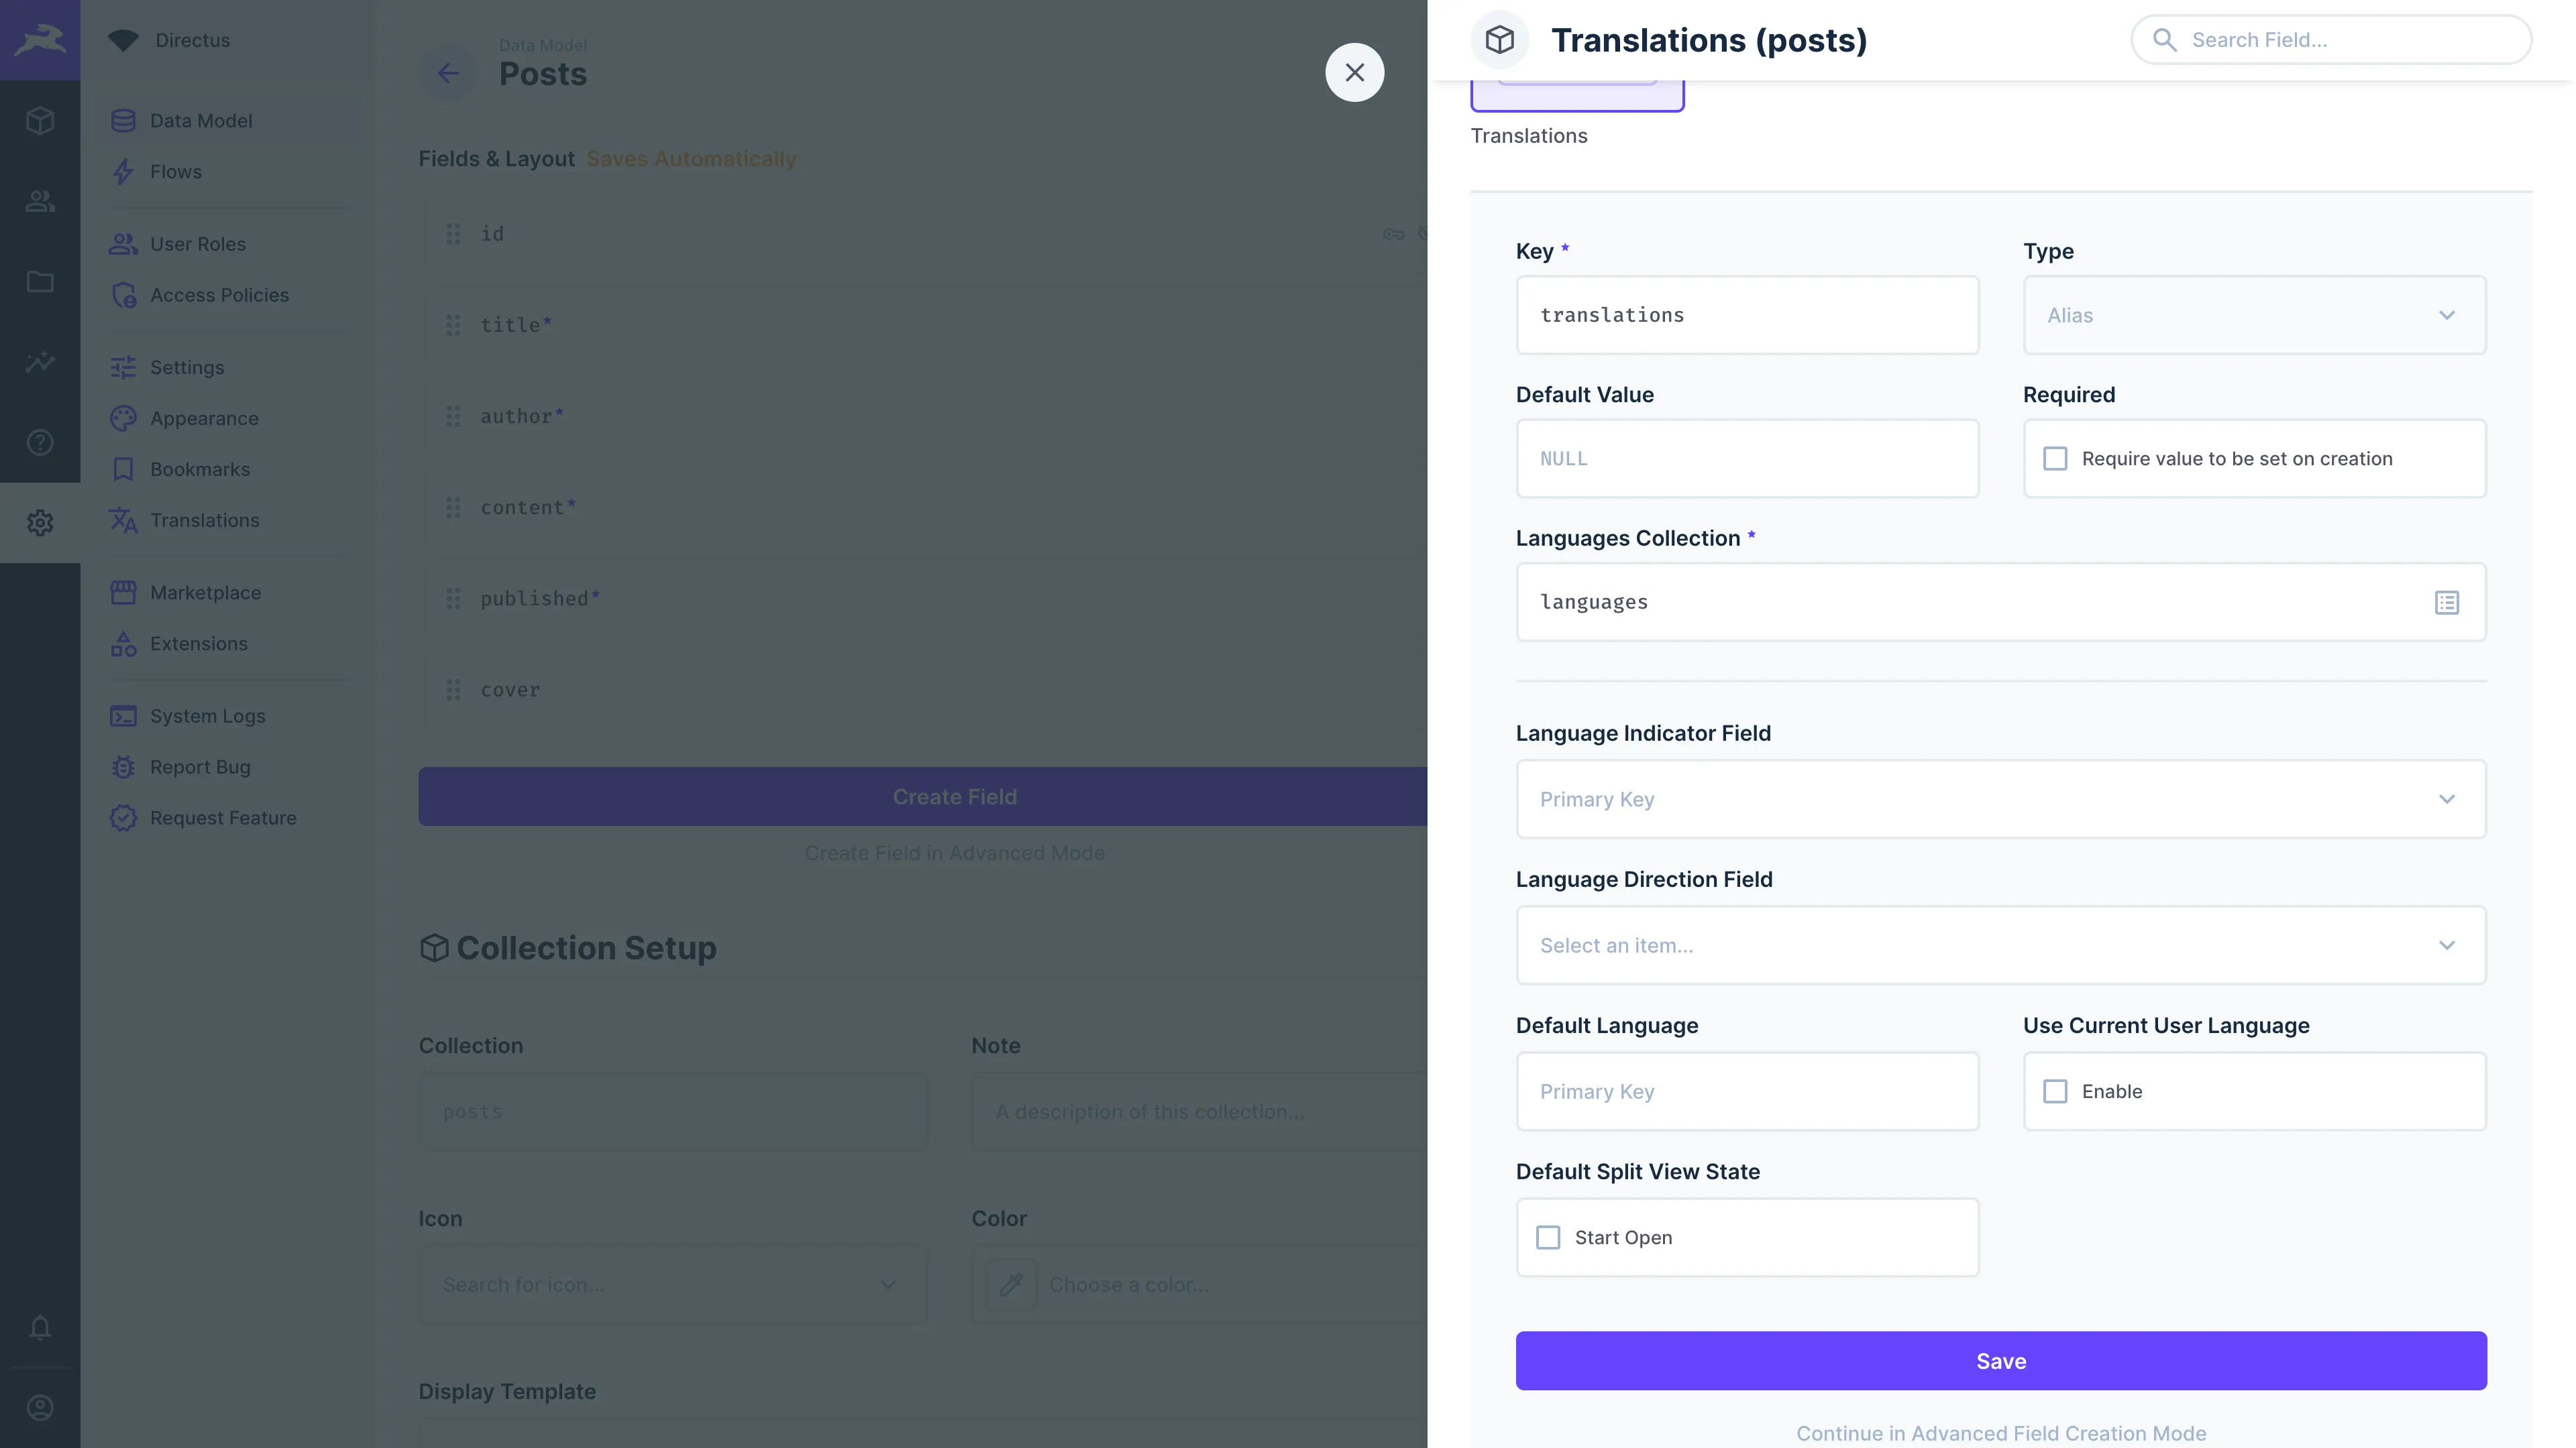The image size is (2576, 1448).
Task: Enable Require value to be set on creation
Action: [x=2056, y=458]
